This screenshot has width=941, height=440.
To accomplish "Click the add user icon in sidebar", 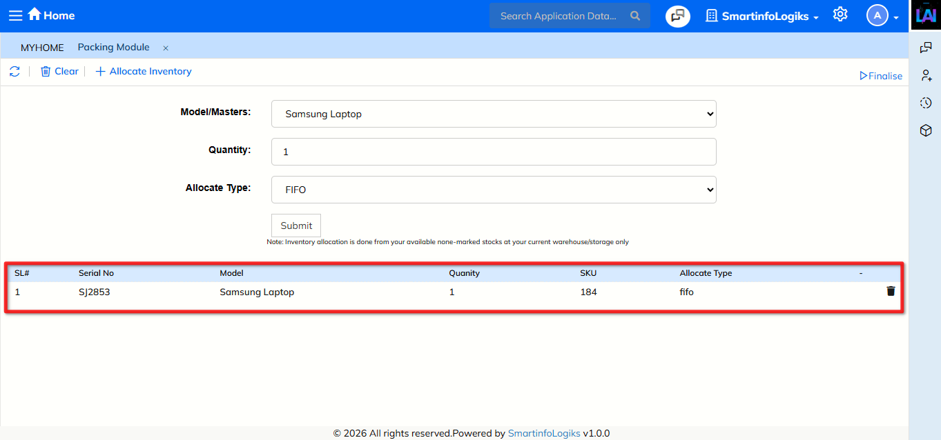I will (927, 75).
